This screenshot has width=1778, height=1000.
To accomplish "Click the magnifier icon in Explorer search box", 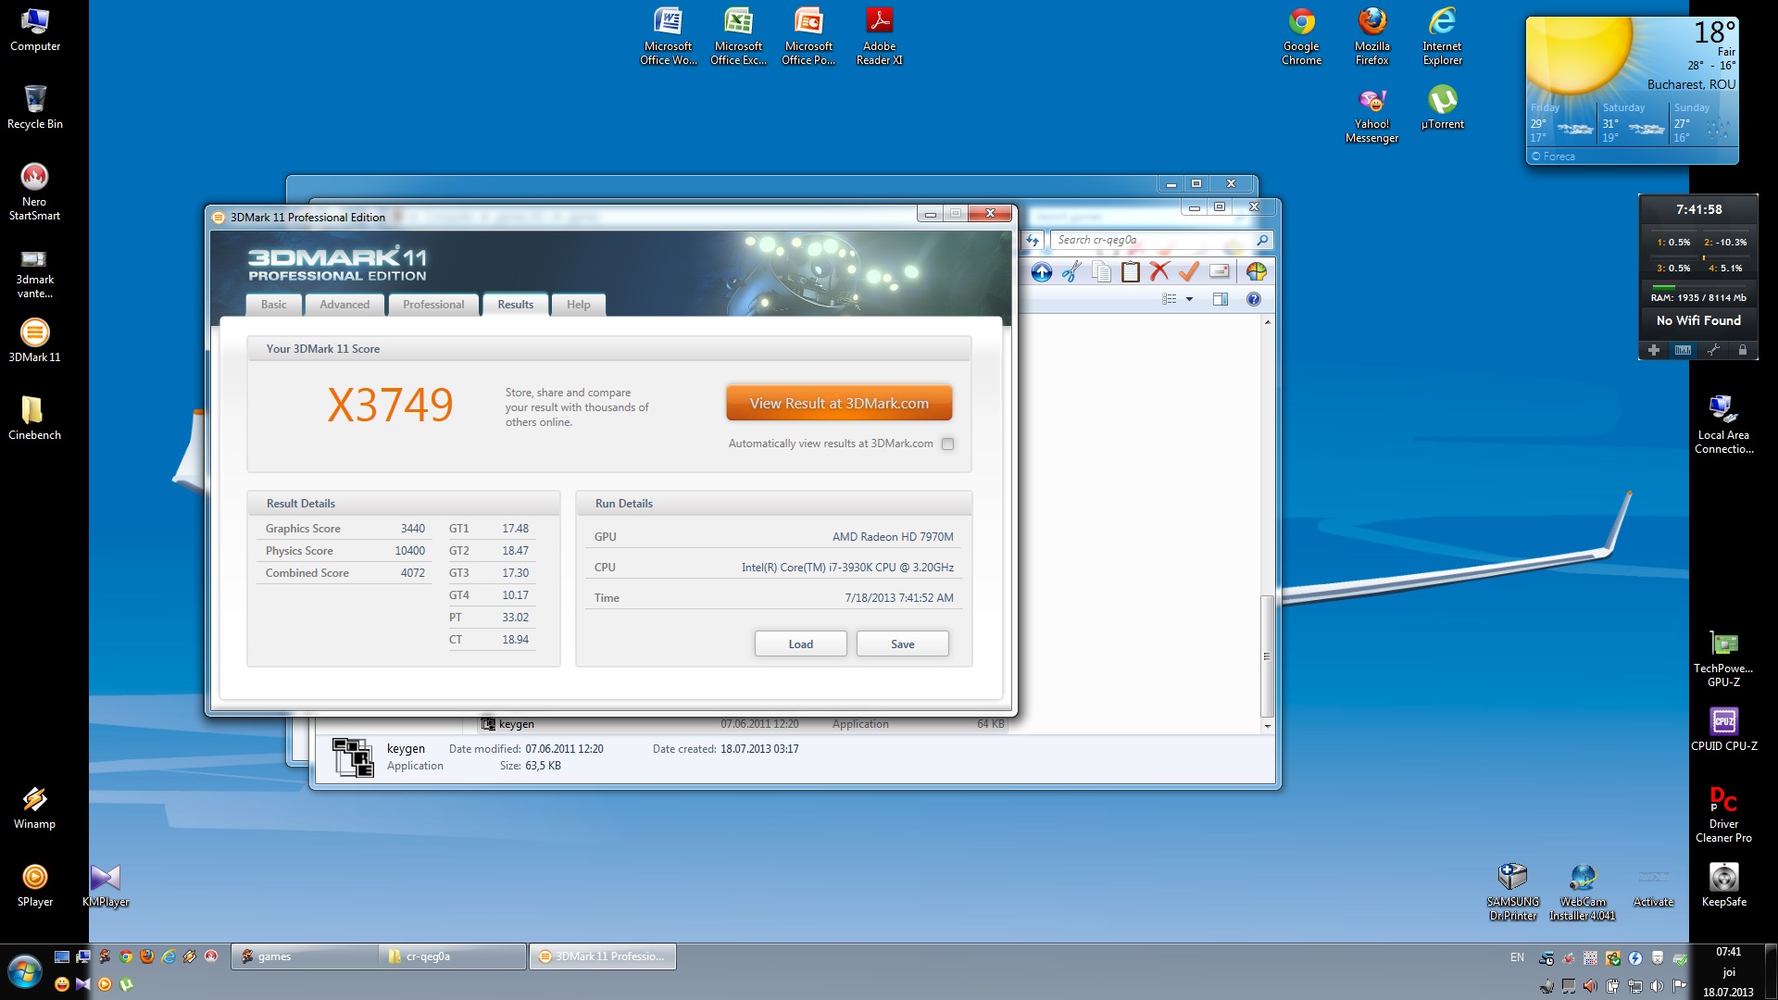I will (x=1262, y=241).
